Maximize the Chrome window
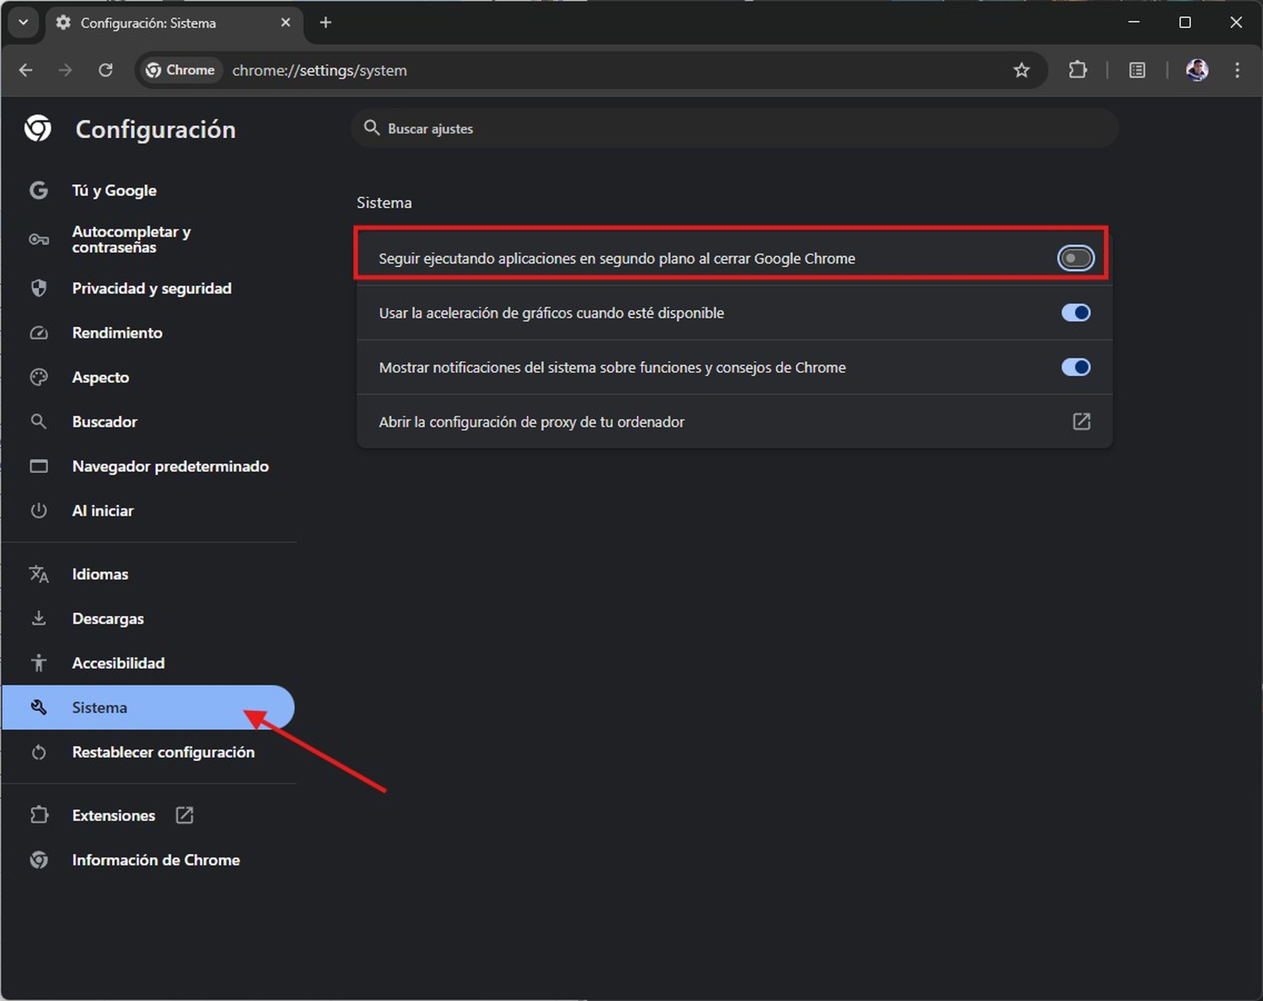This screenshot has height=1001, width=1263. (x=1185, y=22)
